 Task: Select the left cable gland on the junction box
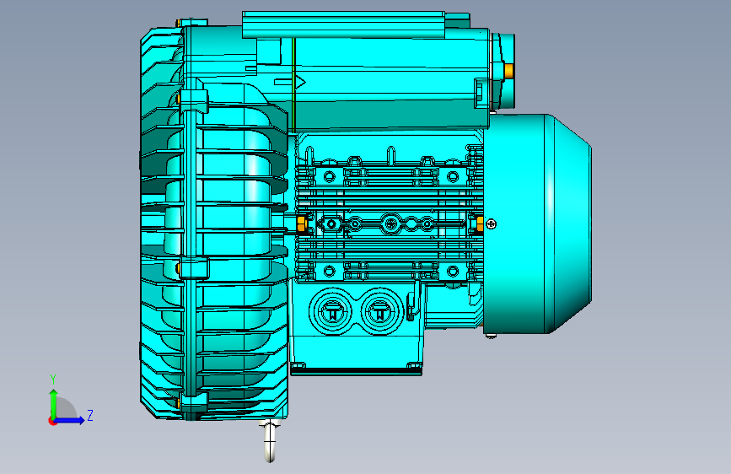[x=333, y=311]
